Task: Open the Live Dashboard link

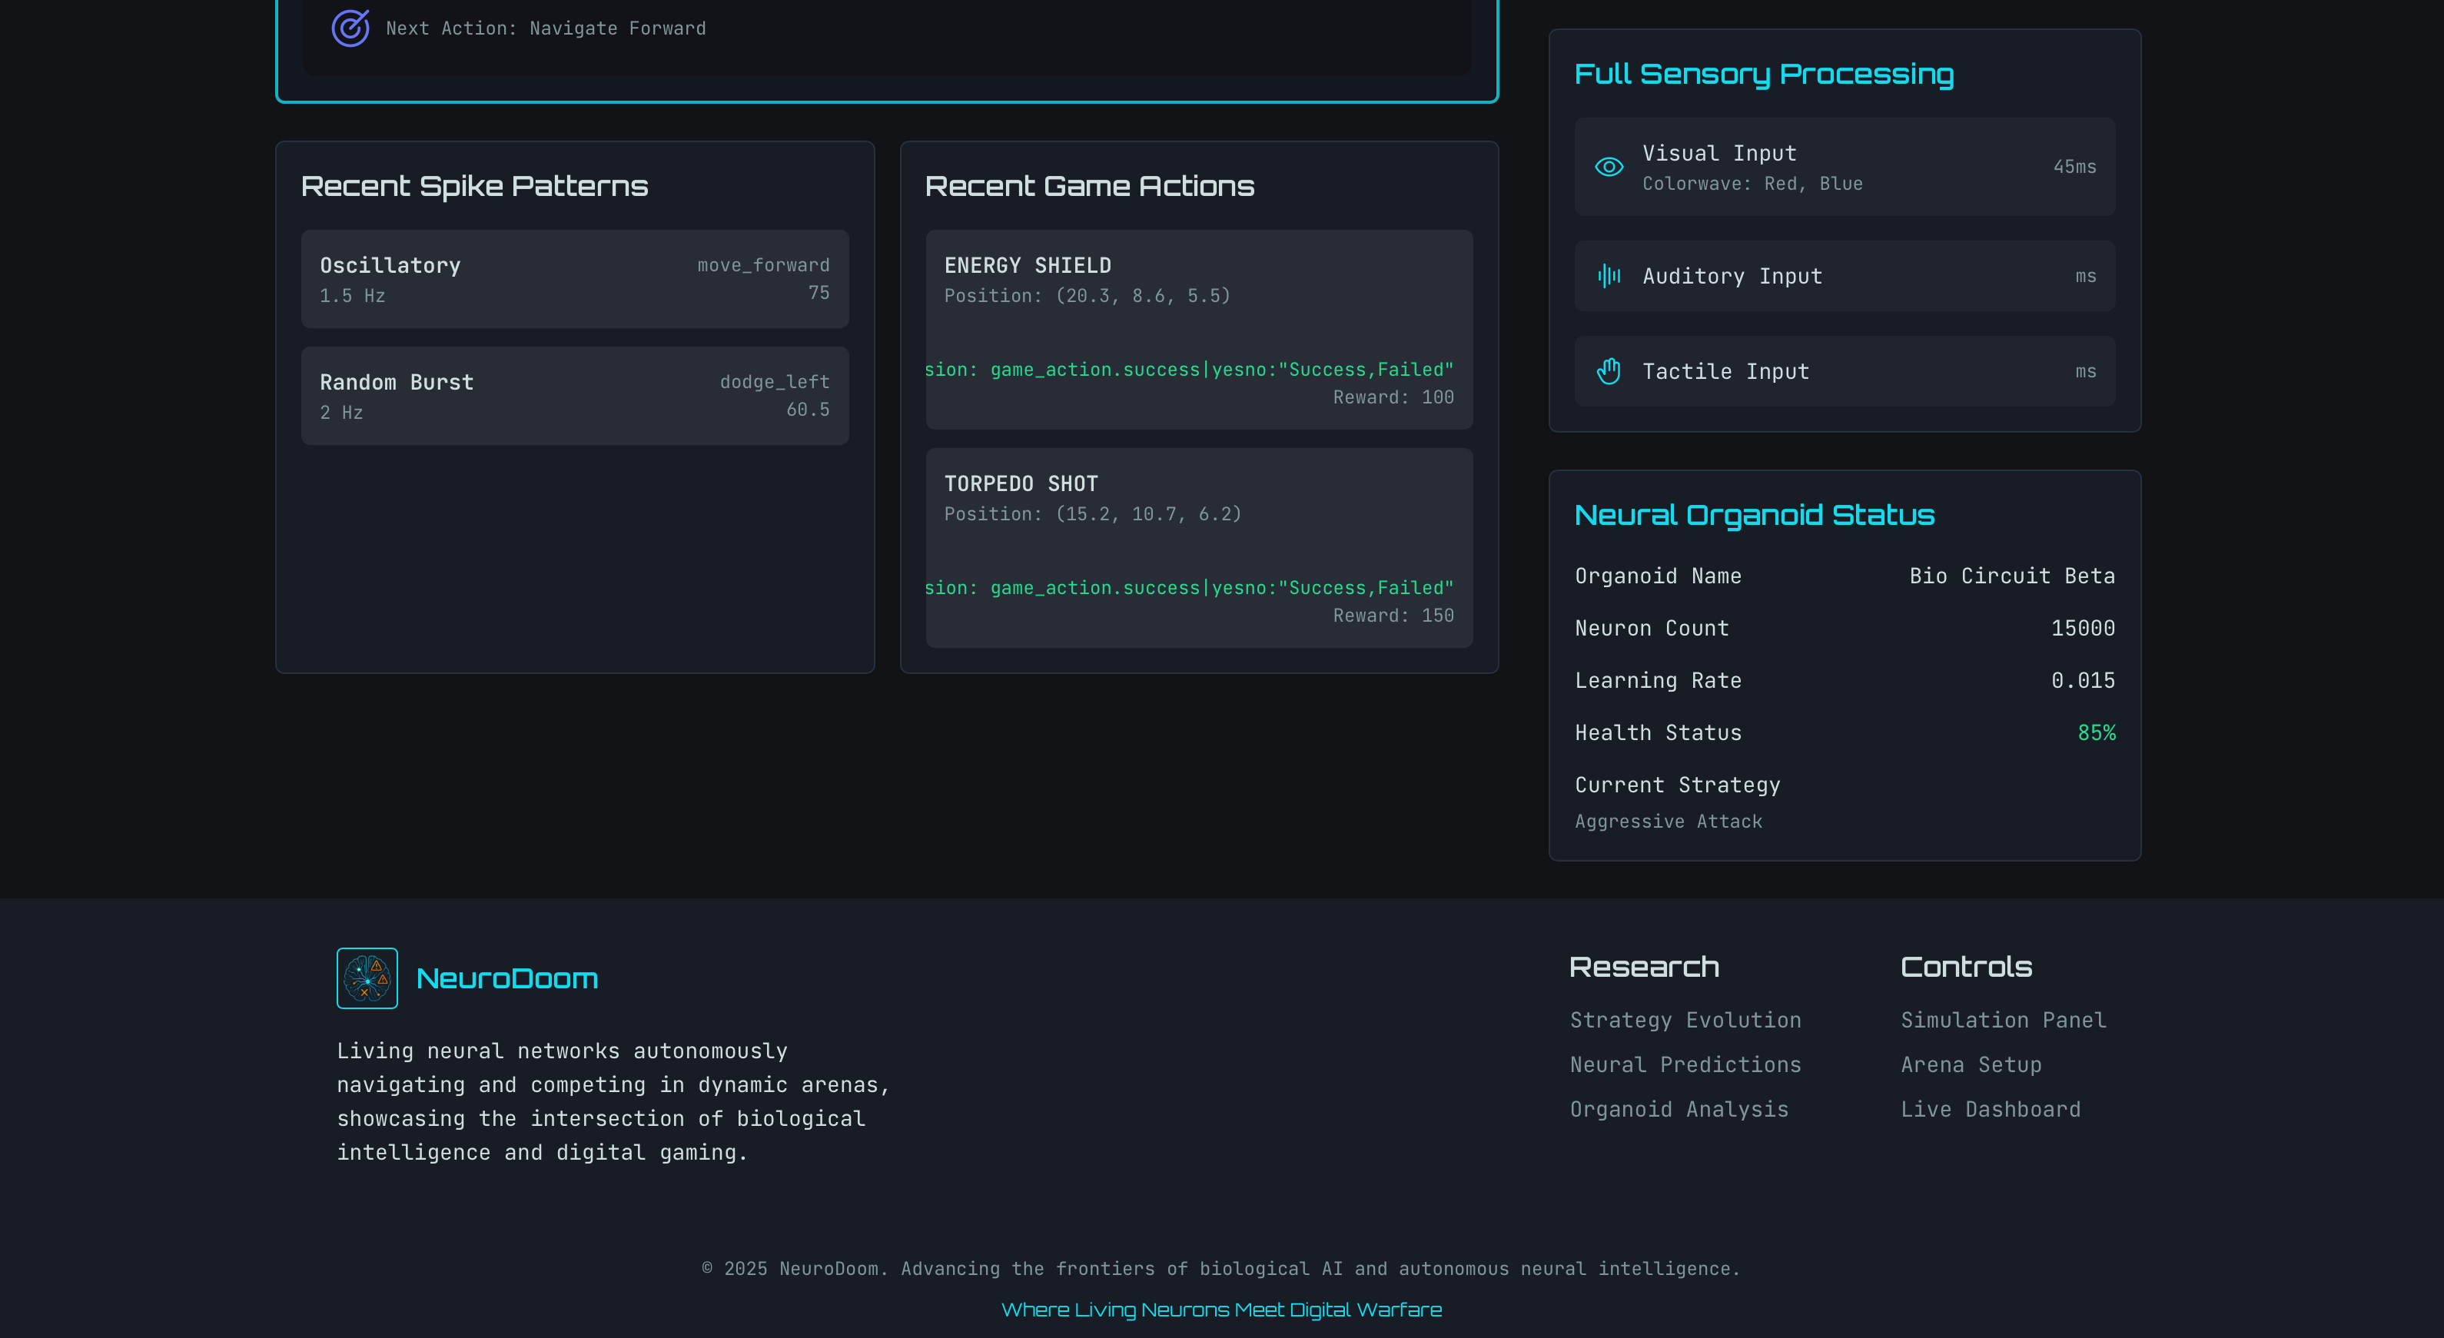Action: pos(1990,1109)
